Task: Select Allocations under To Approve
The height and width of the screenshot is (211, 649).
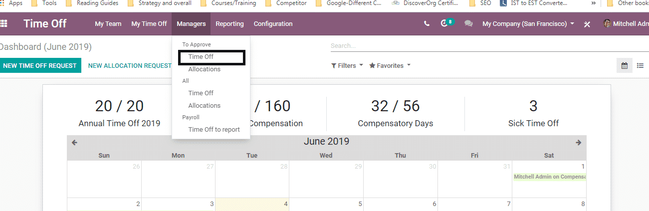Action: [204, 69]
